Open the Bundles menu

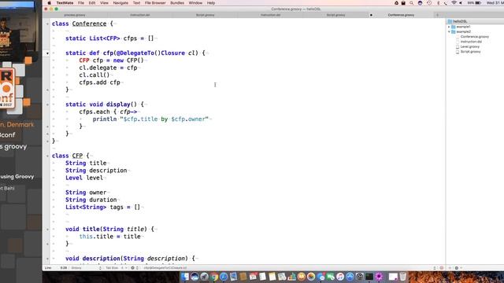[x=177, y=3]
